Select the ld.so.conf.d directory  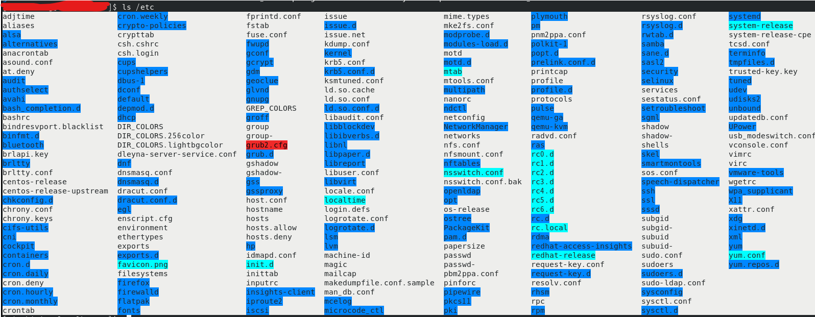352,108
